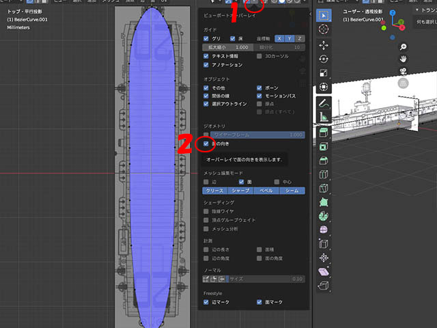Enable the 3Dカーソル checkbox
This screenshot has width=437, height=328.
point(259,56)
